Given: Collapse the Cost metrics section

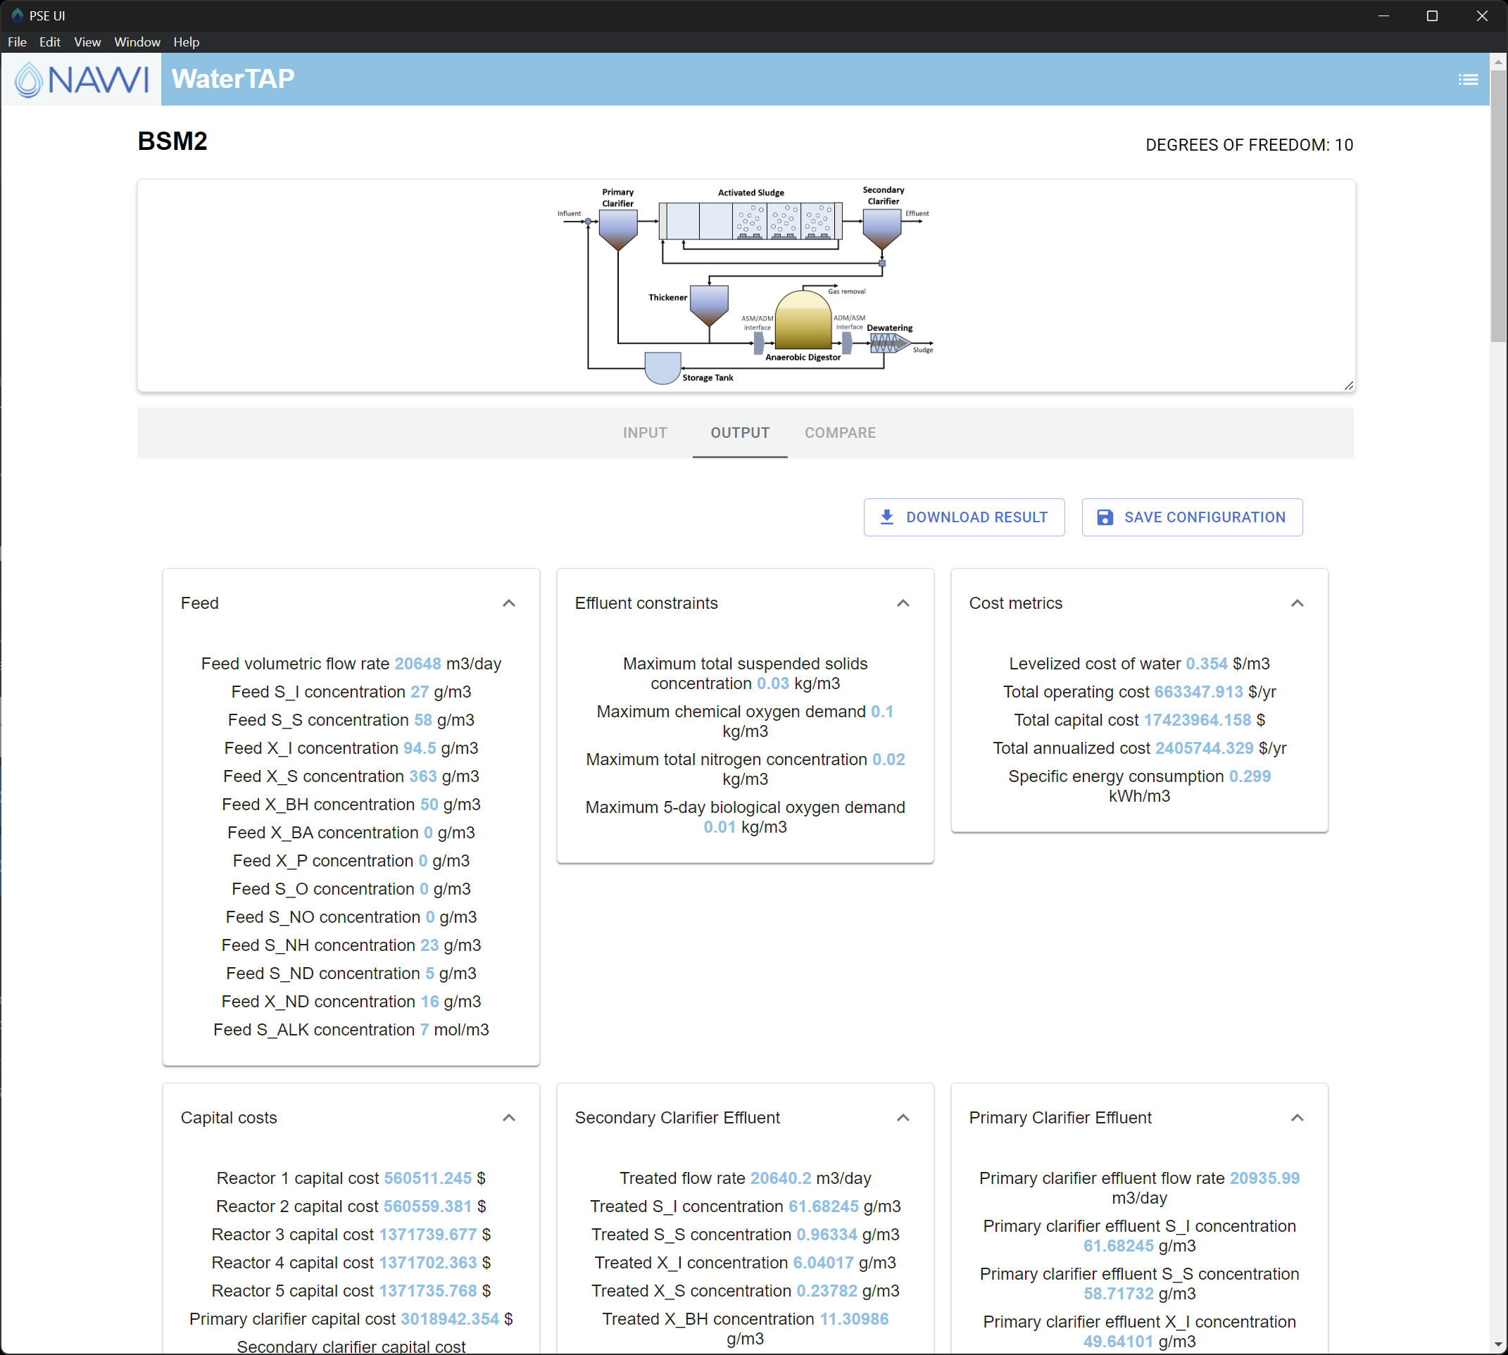Looking at the screenshot, I should (x=1297, y=603).
